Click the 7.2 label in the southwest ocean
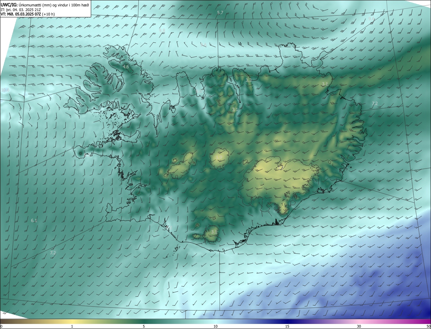 coord(53,253)
